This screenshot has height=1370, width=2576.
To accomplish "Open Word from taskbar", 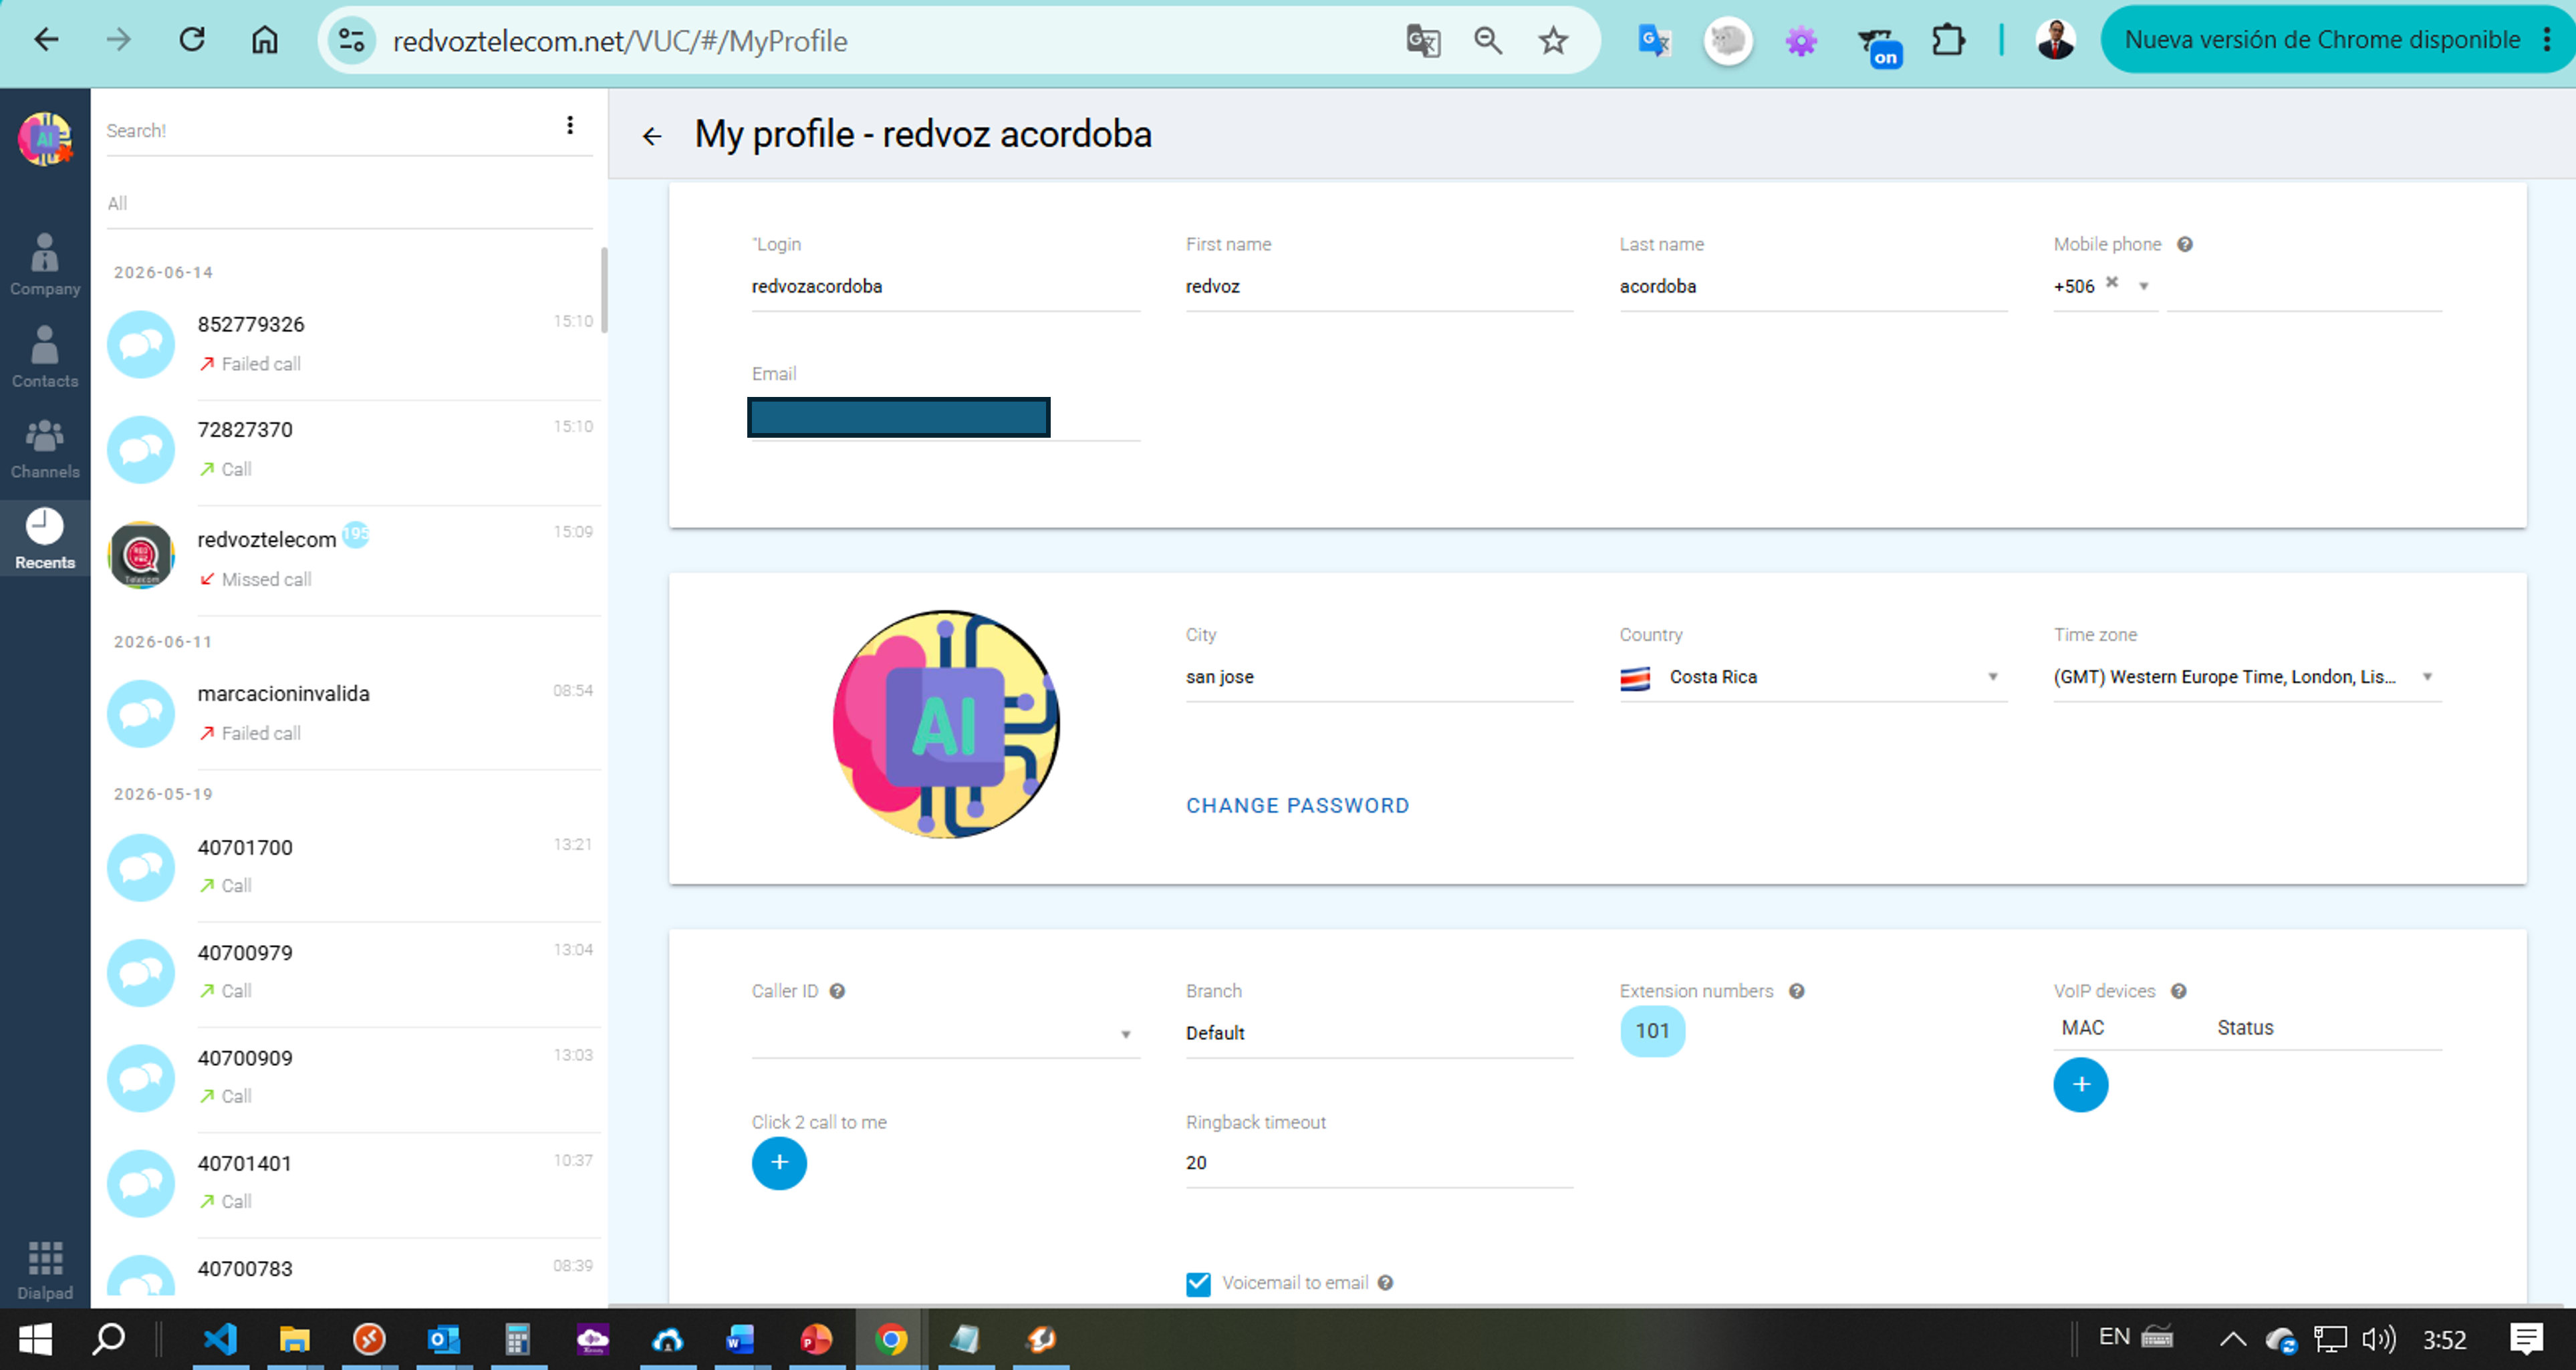I will coord(740,1339).
